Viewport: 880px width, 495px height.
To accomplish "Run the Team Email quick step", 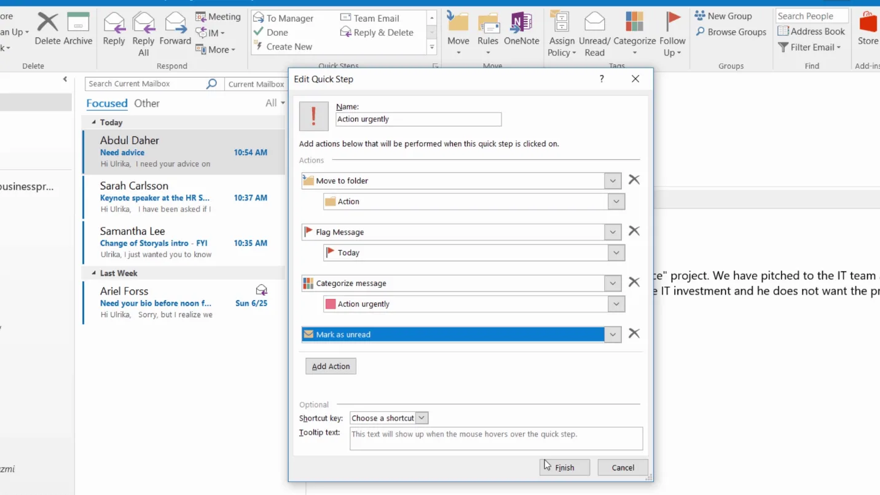I will (370, 18).
